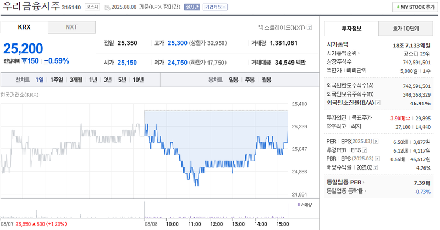
Task: Show the 월봉 candlestick chart
Action: pyautogui.click(x=266, y=80)
